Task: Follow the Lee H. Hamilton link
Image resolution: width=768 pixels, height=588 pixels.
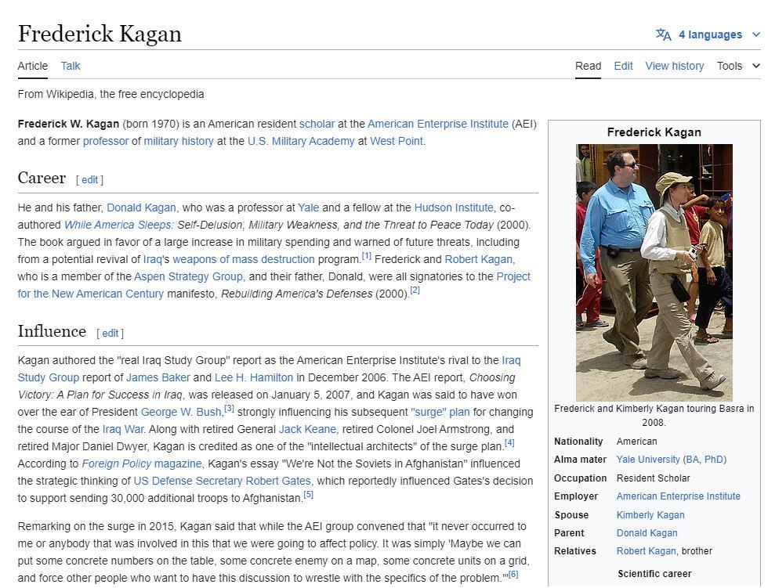Action: tap(254, 377)
